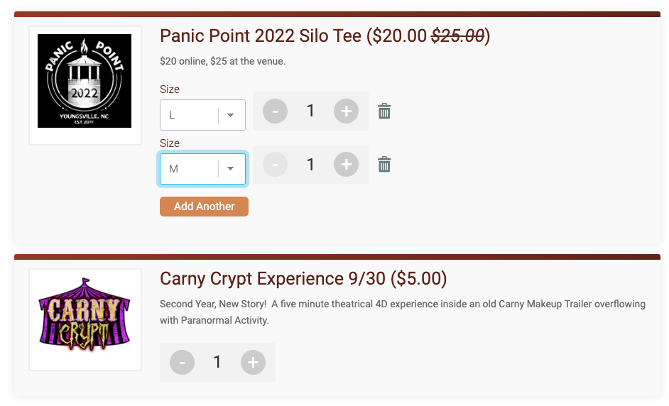Viewport: 669px width, 406px height.
Task: Open the size dropdown showing M
Action: [202, 169]
